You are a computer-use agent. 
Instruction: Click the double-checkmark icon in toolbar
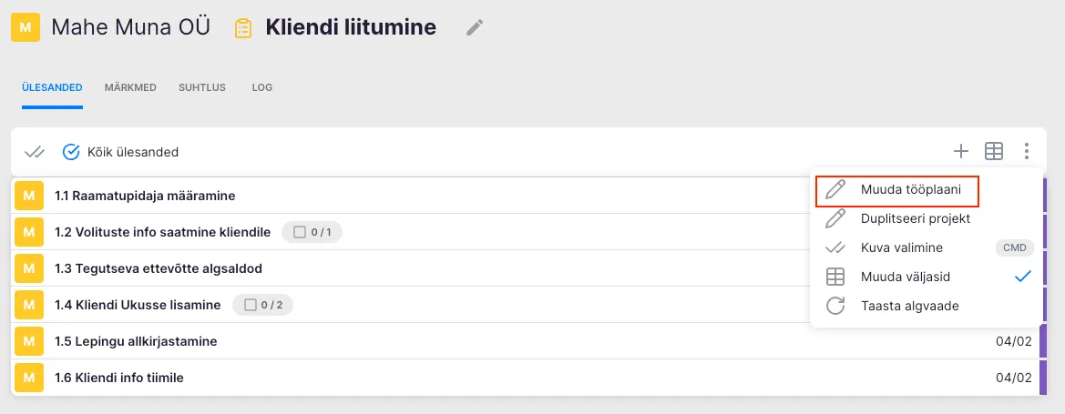coord(35,152)
